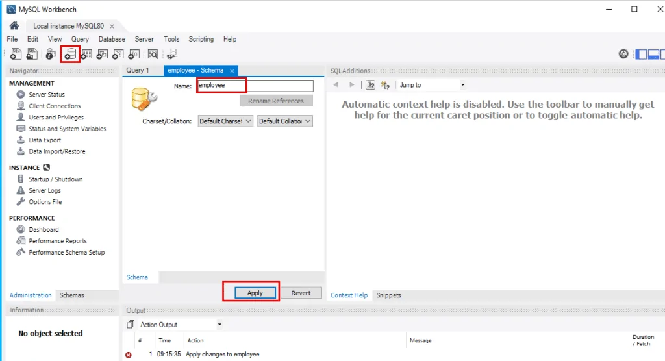Select the Local instance MySQL80 connection tab
Screen dimensions: 665x361
68,26
